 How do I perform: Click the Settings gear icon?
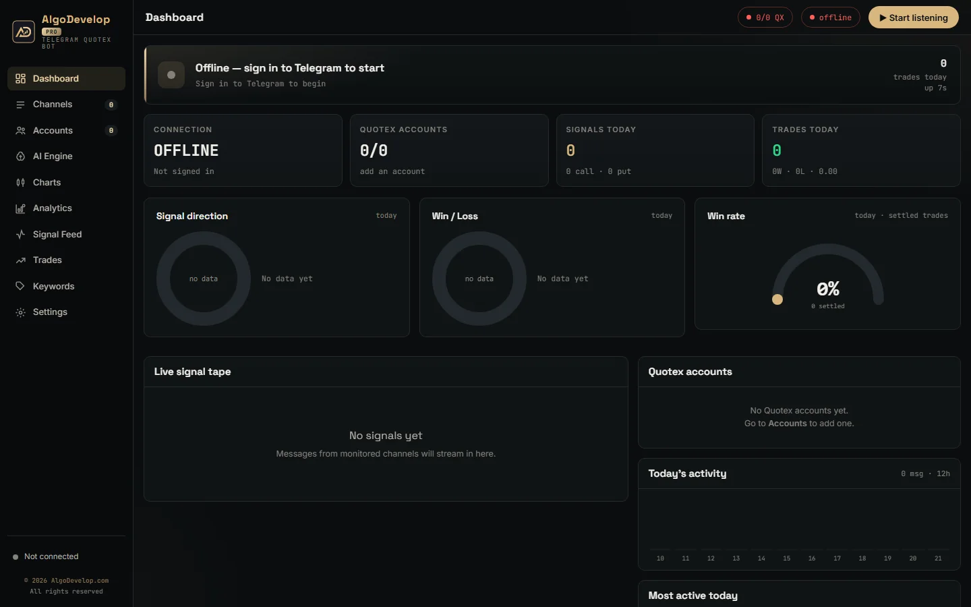click(20, 312)
